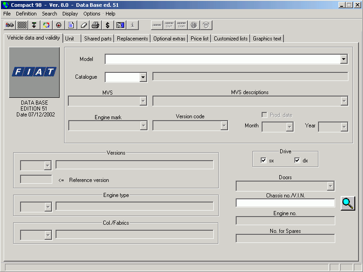This screenshot has height=272, width=363.
Task: Open the Doors dropdown
Action: pos(331,186)
